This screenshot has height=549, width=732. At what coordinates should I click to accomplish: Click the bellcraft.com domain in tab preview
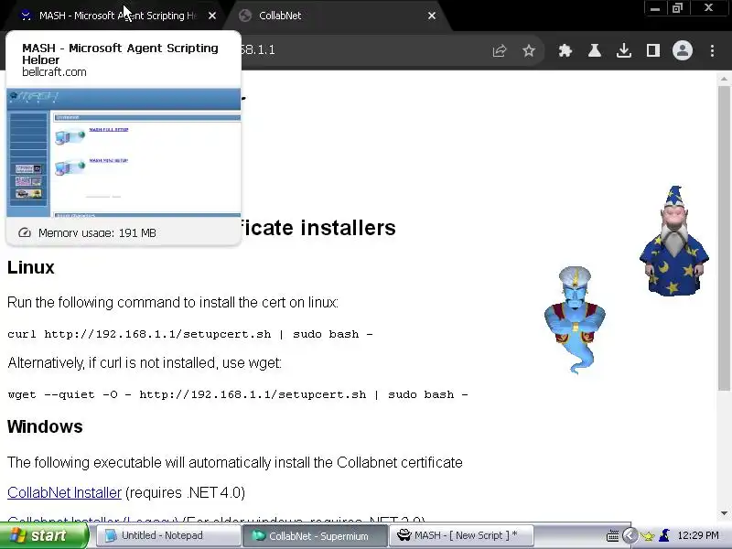click(x=54, y=72)
